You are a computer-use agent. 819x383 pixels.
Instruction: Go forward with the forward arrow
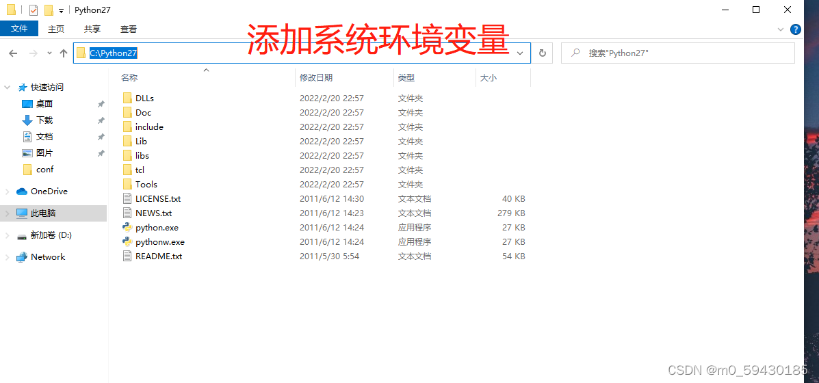click(33, 53)
